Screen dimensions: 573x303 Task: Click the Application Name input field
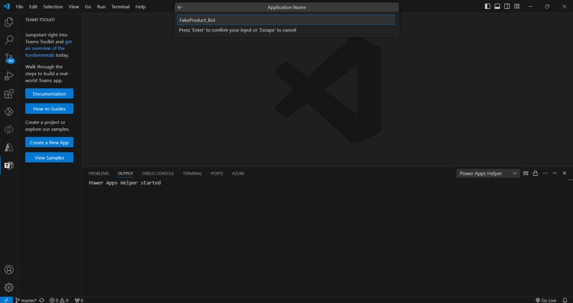(286, 20)
